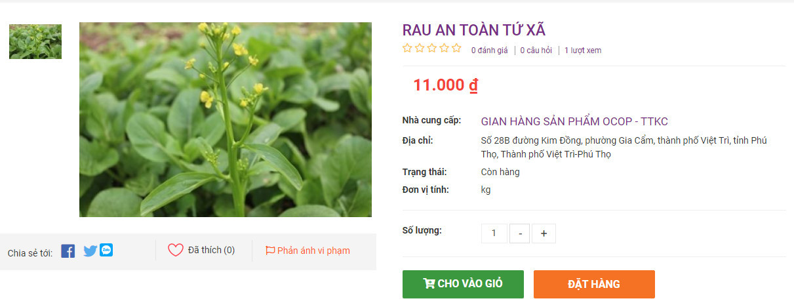Share product via Twitter bird icon
The image size is (794, 305).
[x=90, y=251]
